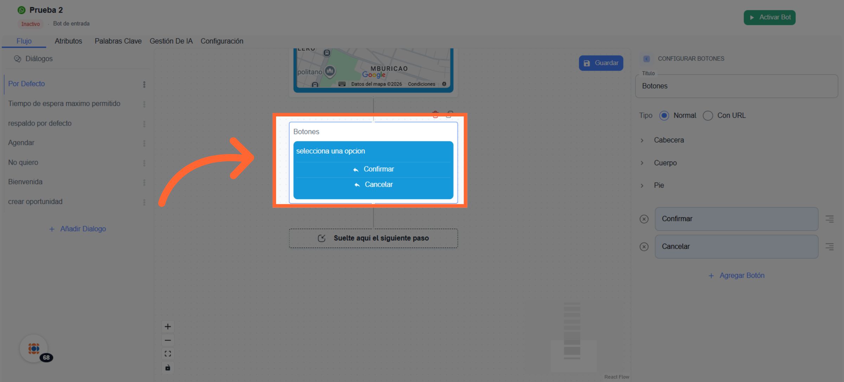Click the Titulo input field containing Botones
The width and height of the screenshot is (844, 382).
[x=736, y=86]
